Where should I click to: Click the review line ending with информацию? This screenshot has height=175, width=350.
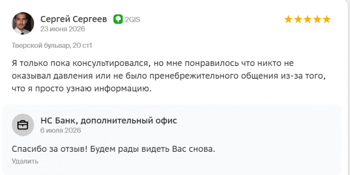82,89
